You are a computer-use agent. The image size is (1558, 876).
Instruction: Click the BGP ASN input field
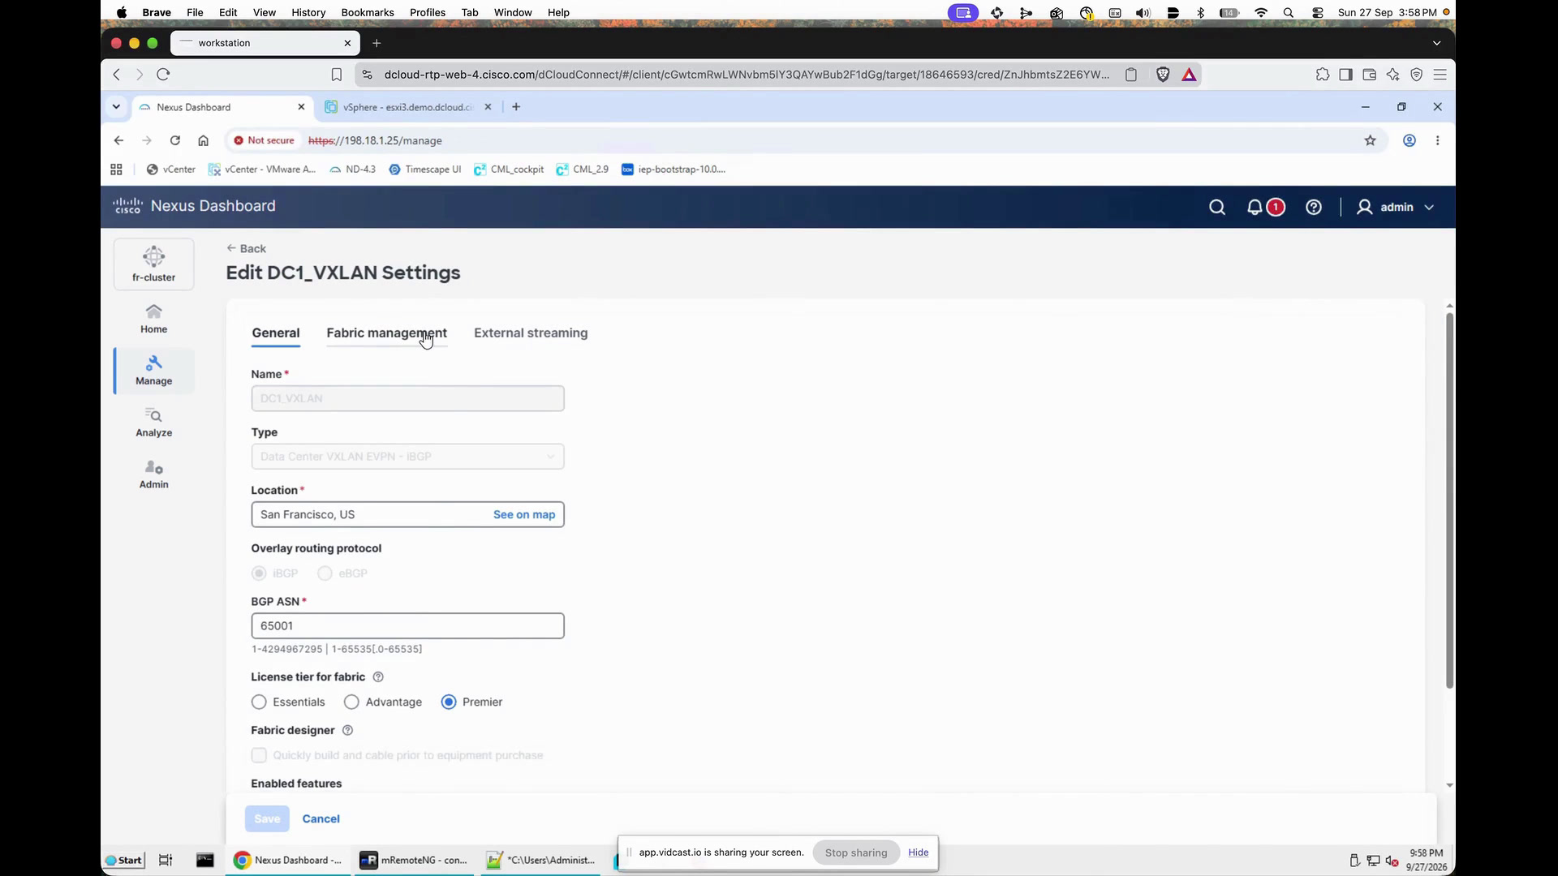pos(407,626)
